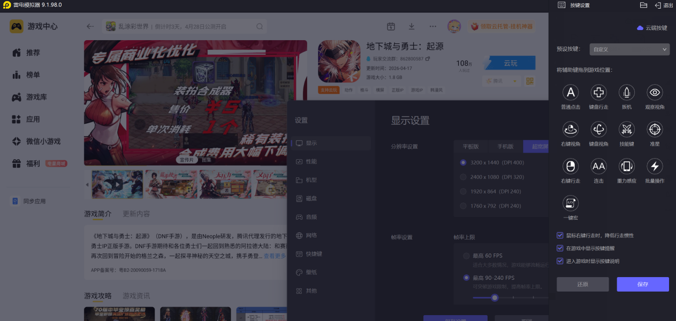The height and width of the screenshot is (321, 676).
Task: Select resolution 3200 x 1440 (DPI 400)
Action: click(463, 162)
